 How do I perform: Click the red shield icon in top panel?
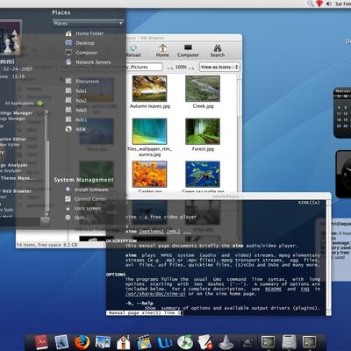[319, 4]
